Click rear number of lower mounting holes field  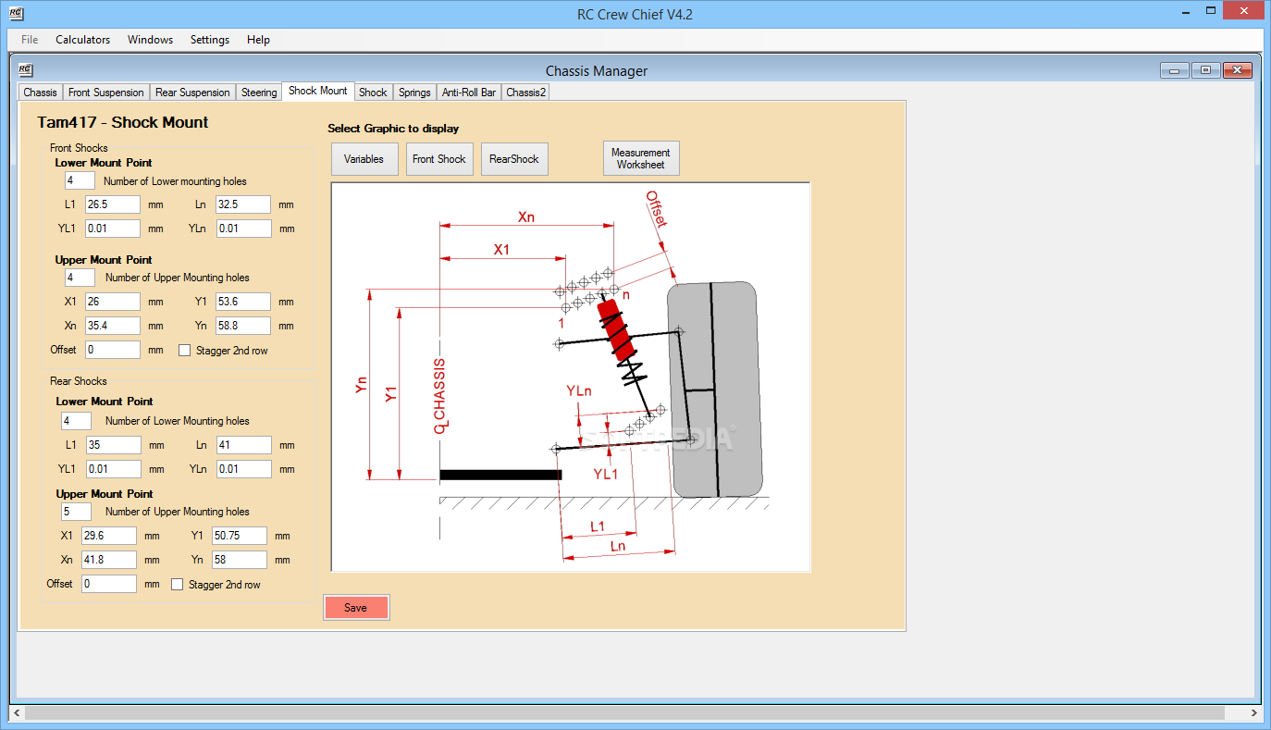pos(77,421)
